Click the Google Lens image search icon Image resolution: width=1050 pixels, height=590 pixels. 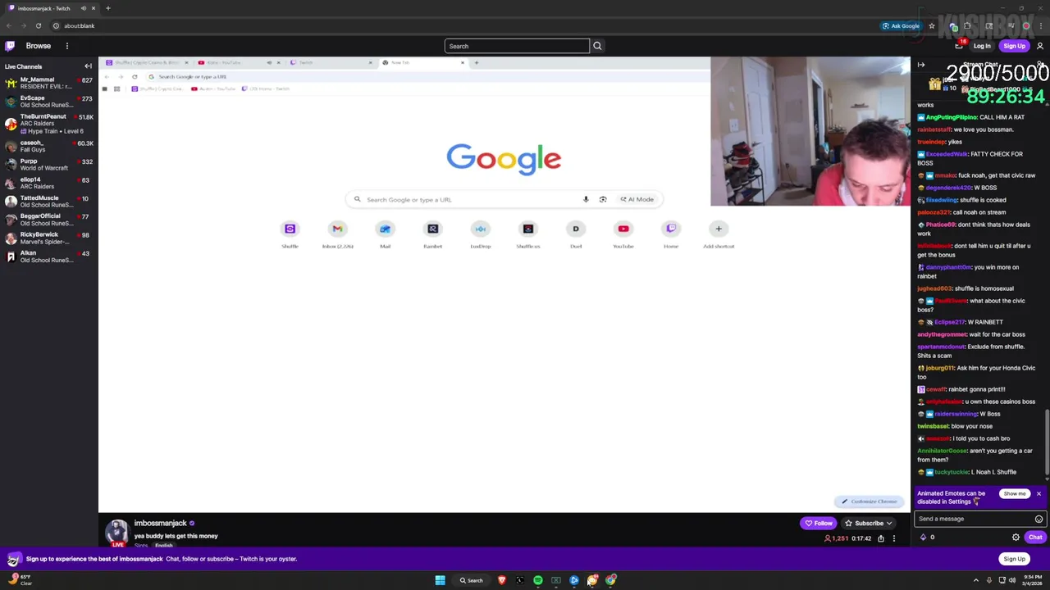point(603,199)
